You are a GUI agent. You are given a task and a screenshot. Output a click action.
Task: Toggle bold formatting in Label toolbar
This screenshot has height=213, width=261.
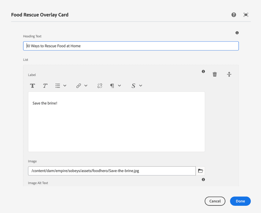point(32,86)
